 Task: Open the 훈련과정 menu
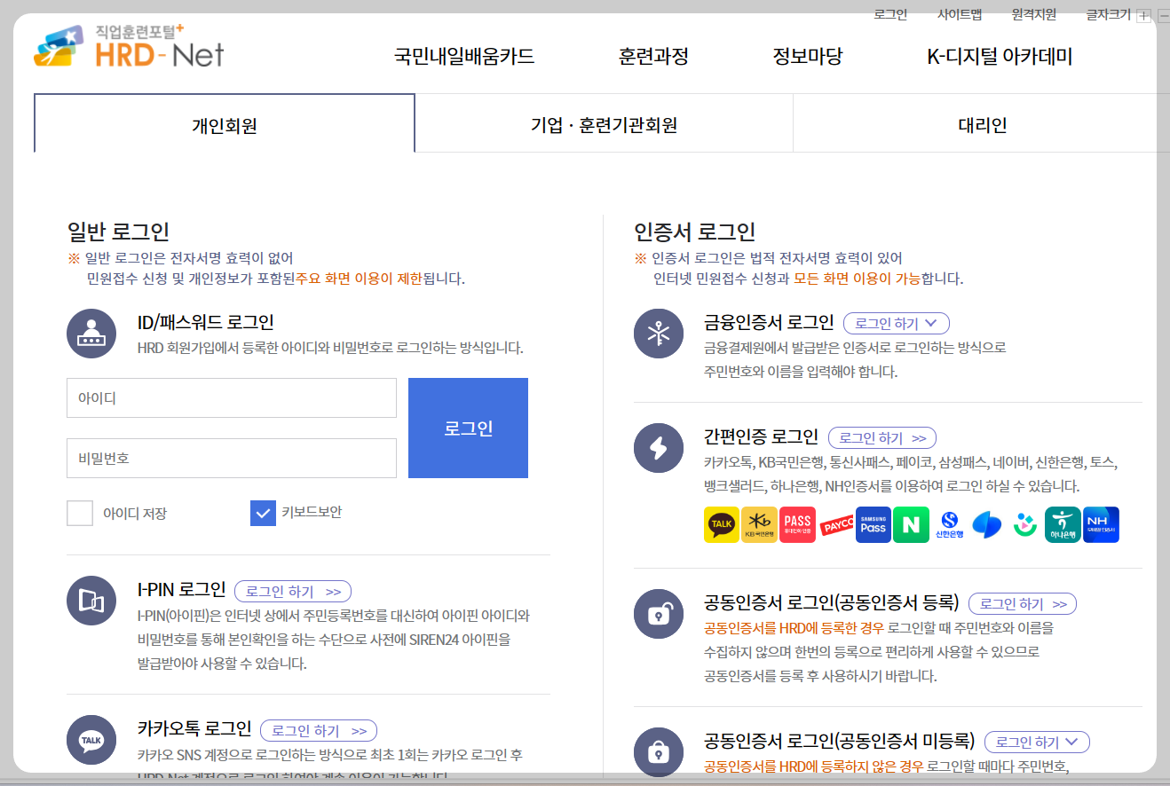(x=653, y=57)
